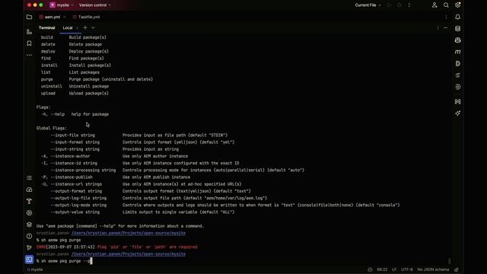Click the '--input-file string' flag text
This screenshot has height=274, width=487.
point(73,135)
